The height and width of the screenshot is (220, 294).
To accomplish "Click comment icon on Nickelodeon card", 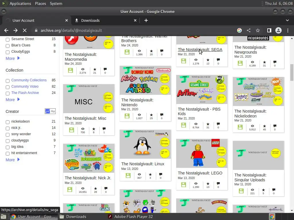I will [x=275, y=126].
